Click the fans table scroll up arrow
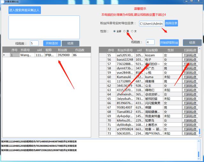Screen dimensions: 204x162 pos(200,49)
